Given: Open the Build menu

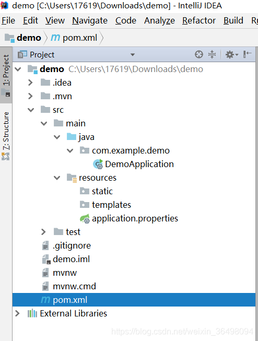Looking at the screenshot, I should pyautogui.click(x=233, y=21).
